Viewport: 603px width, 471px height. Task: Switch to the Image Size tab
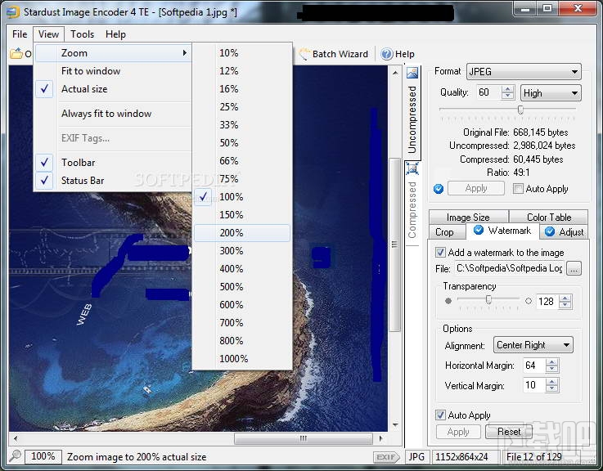[468, 217]
